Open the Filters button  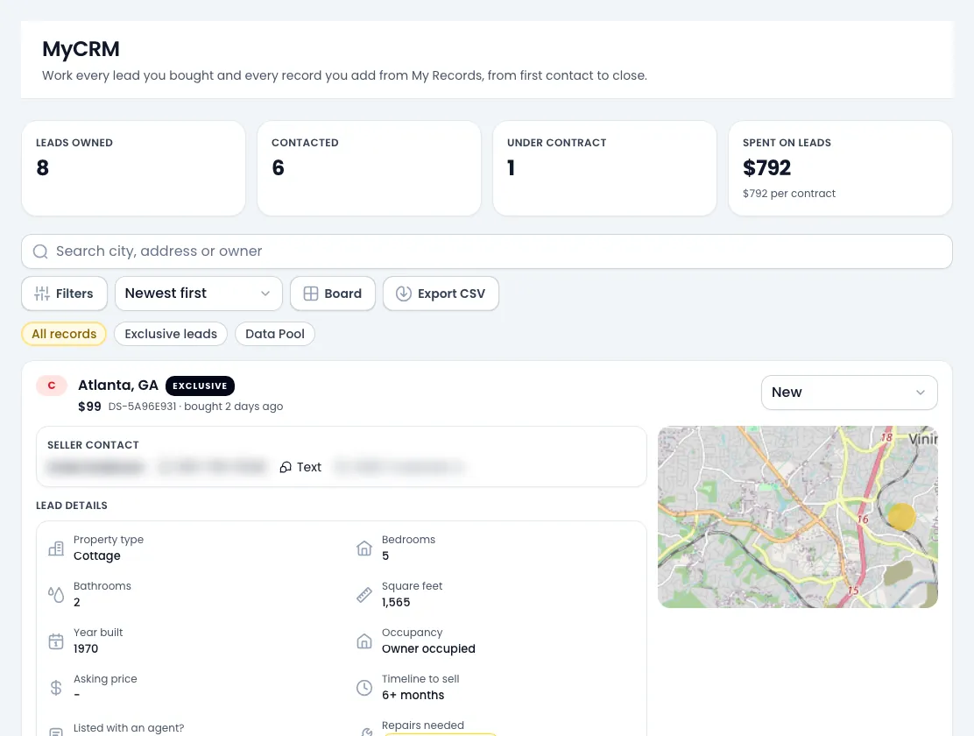(x=64, y=294)
